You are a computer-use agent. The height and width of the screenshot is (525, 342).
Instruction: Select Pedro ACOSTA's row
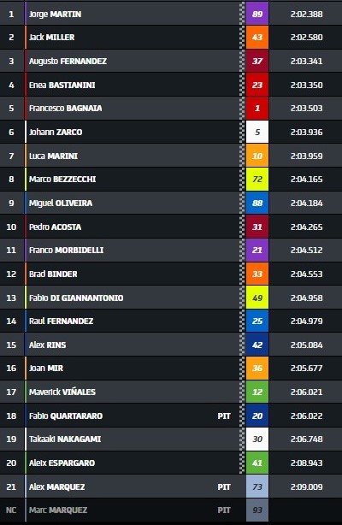[171, 227]
